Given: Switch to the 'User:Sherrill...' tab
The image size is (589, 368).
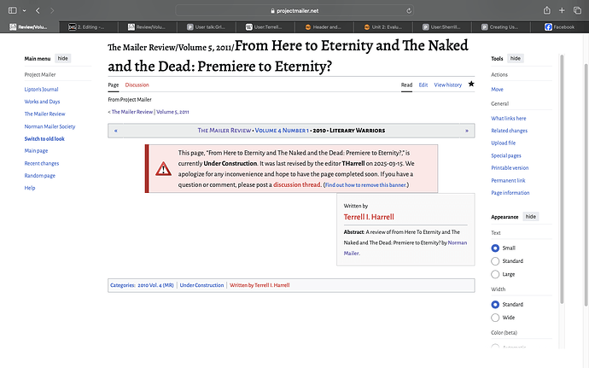Looking at the screenshot, I should coord(442,27).
